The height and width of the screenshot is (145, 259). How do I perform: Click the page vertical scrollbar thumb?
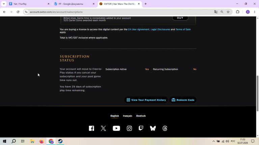click(x=258, y=94)
